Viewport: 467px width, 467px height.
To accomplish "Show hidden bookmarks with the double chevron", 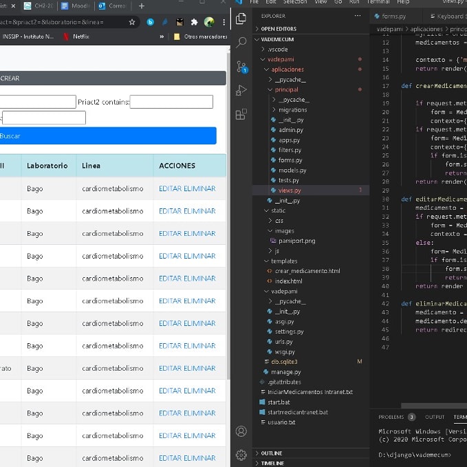I will coord(162,36).
